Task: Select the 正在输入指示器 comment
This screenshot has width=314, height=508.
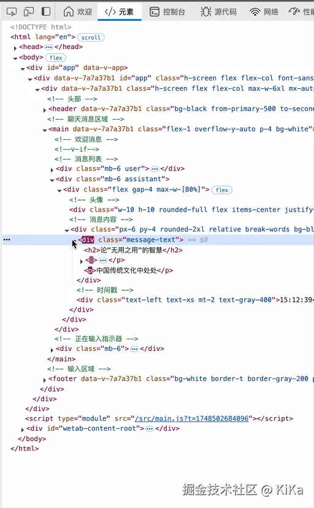Action: 96,339
